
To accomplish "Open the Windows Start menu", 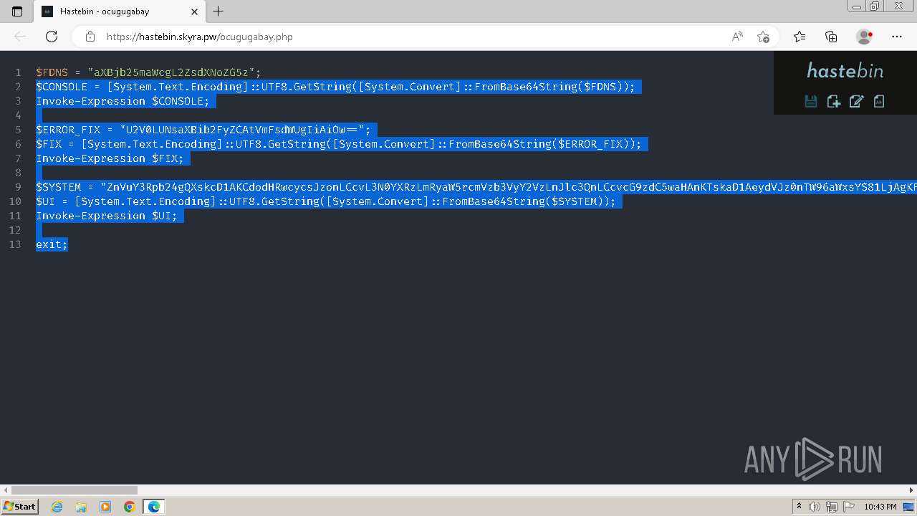I will (x=19, y=506).
